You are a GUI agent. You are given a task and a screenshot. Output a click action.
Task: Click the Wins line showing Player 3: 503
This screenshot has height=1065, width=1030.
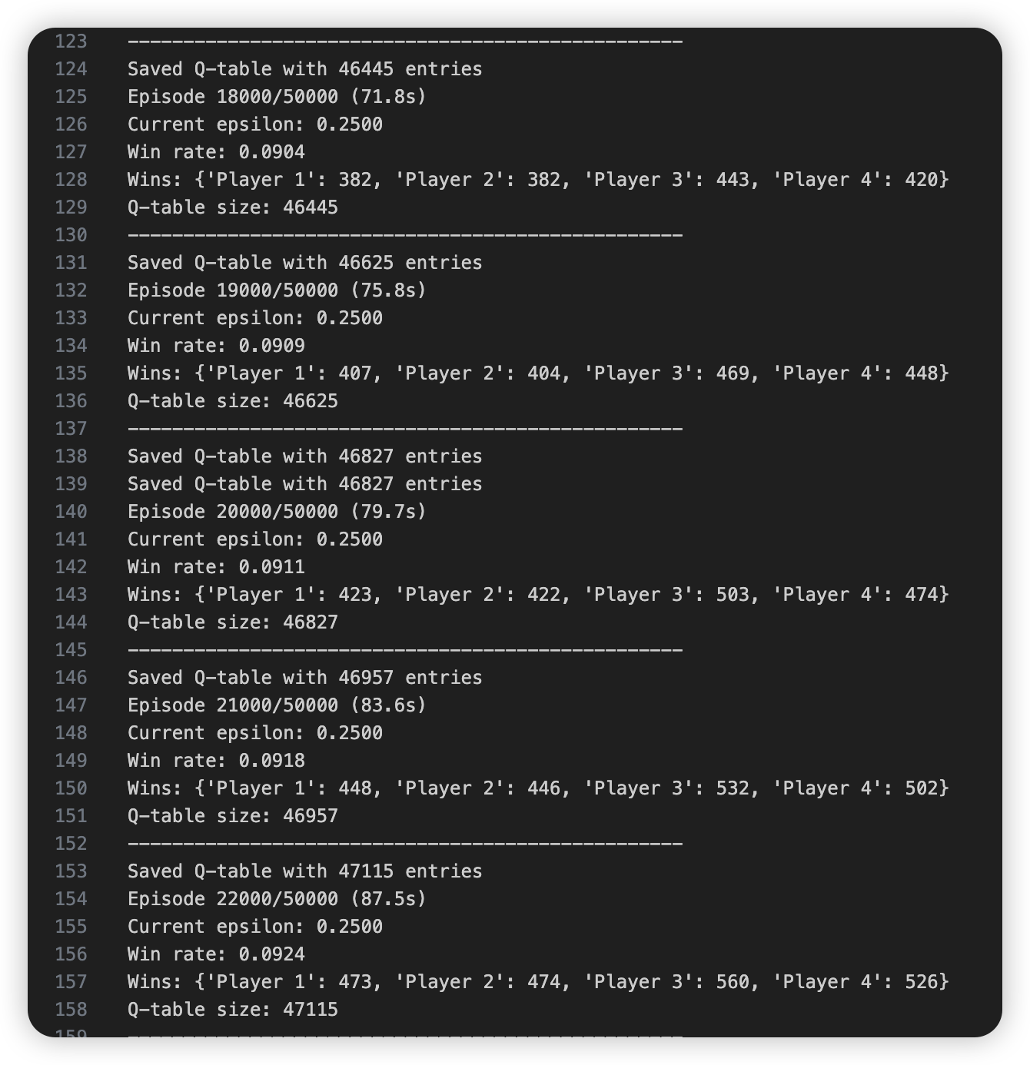538,595
